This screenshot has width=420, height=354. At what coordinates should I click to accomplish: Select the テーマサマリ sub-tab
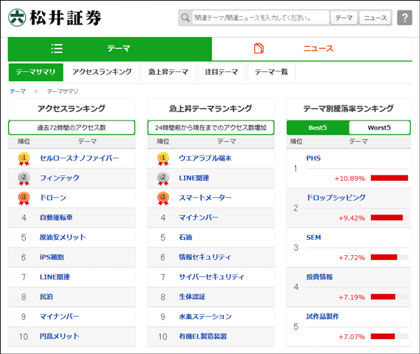[36, 72]
